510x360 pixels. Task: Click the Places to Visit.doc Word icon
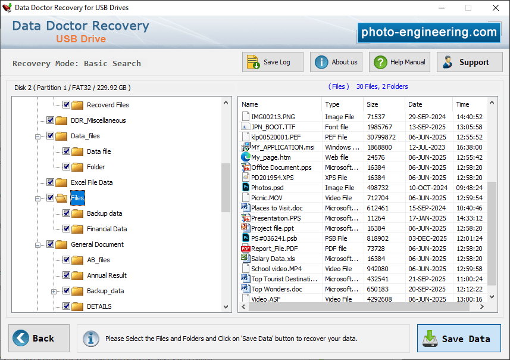(x=245, y=207)
